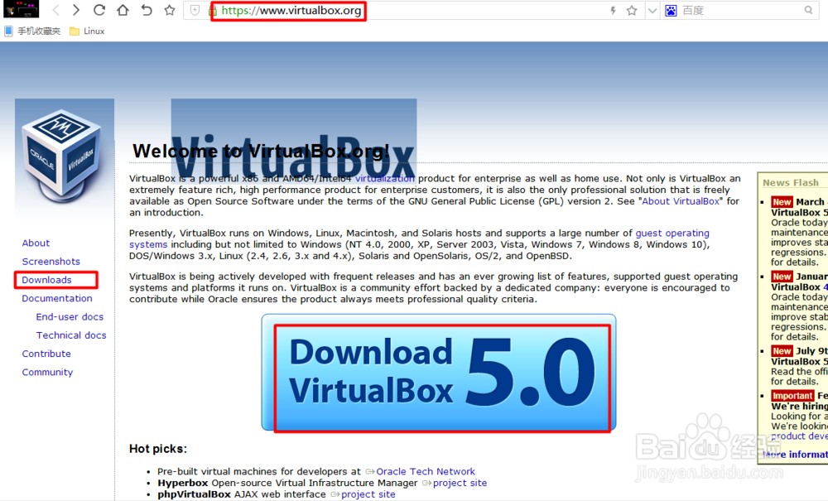The image size is (828, 501).
Task: Click the star icon inside the address bar
Action: tap(632, 10)
